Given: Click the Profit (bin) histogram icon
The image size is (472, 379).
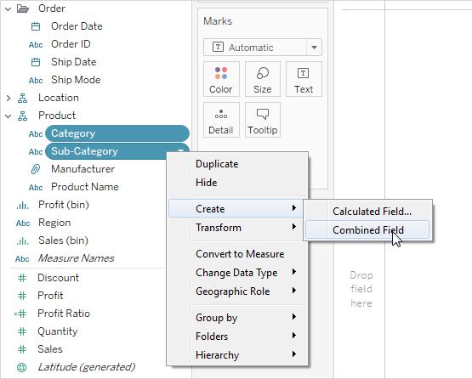Looking at the screenshot, I should 23,206.
